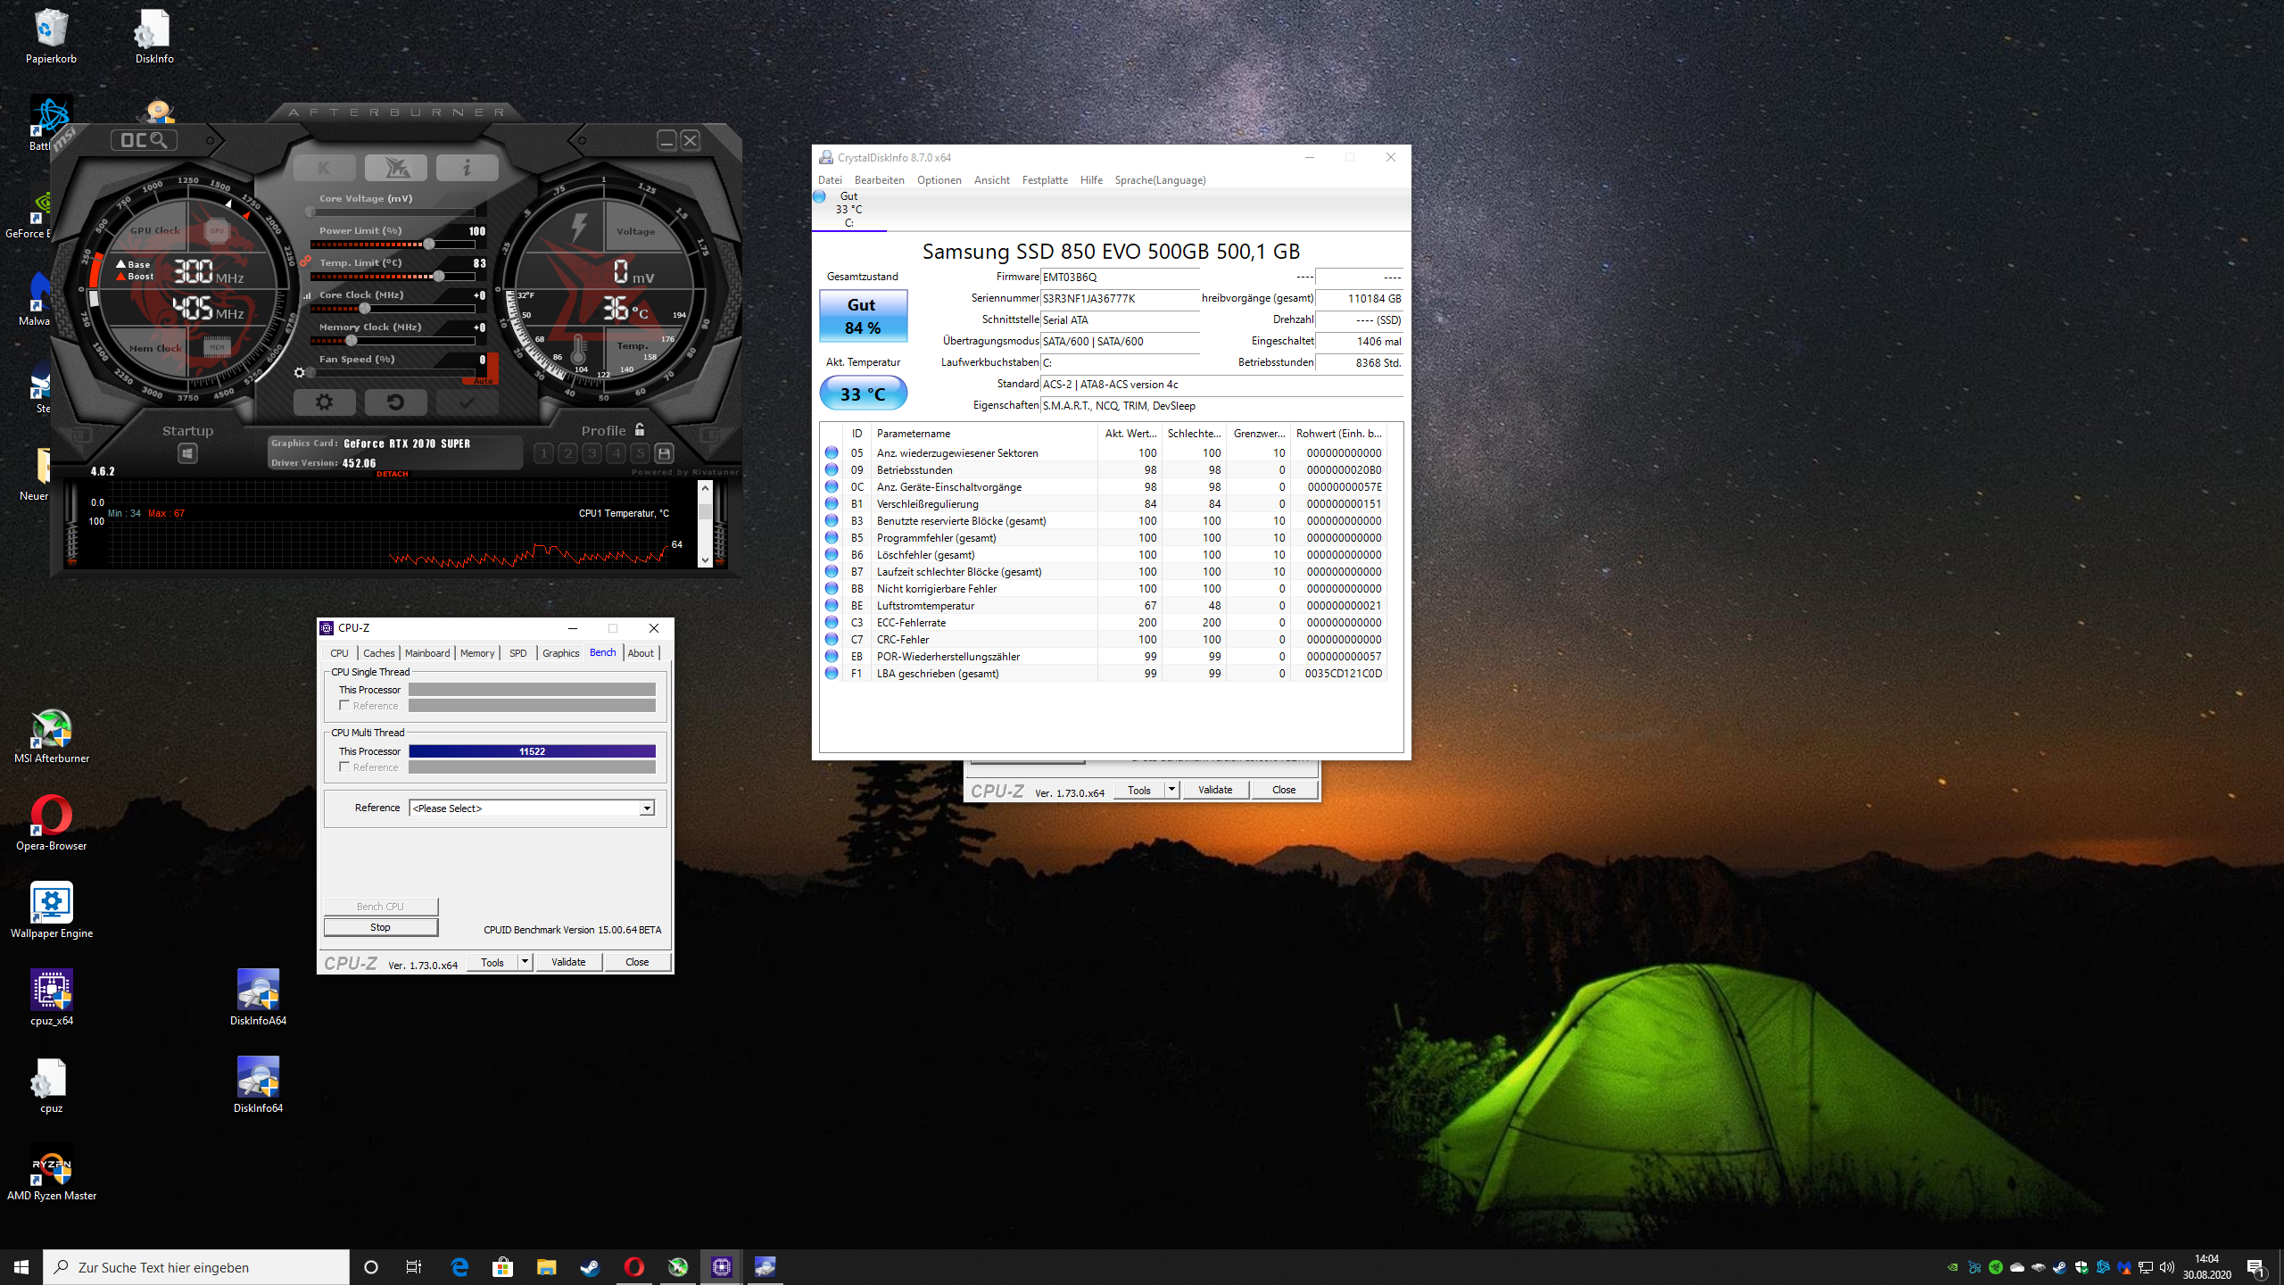The image size is (2284, 1285).
Task: Open the OC Scanner button
Action: (144, 140)
